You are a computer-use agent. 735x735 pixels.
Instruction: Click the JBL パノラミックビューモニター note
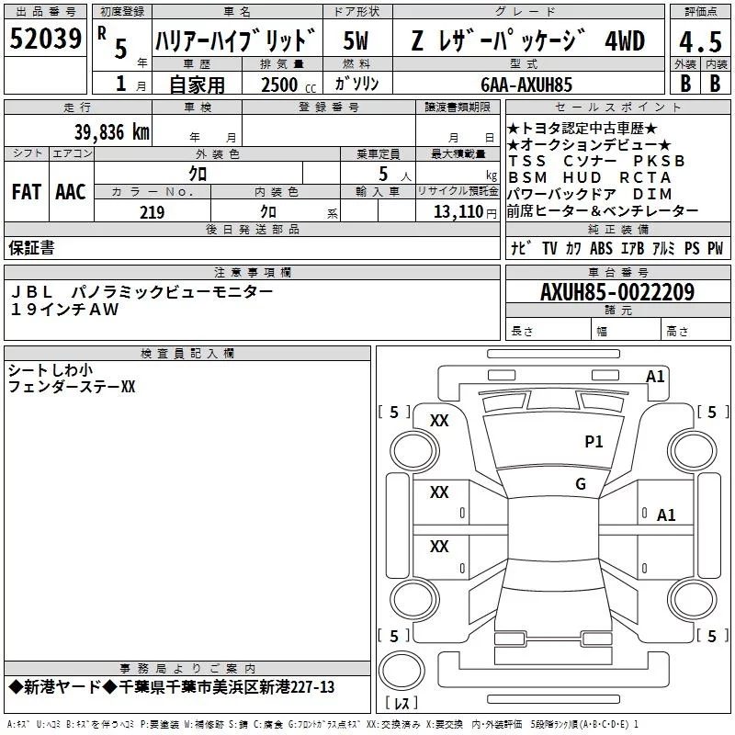pyautogui.click(x=141, y=291)
